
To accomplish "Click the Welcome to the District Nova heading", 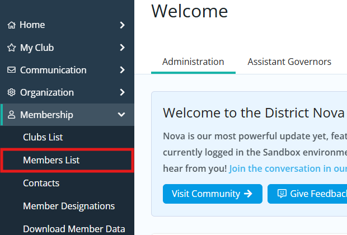I will click(x=254, y=113).
